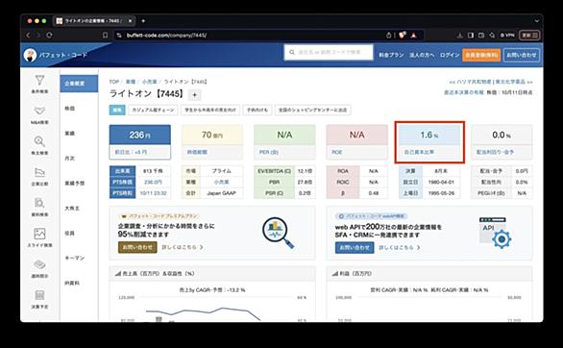Open the VPN button in toolbar
563x348 pixels.
[x=507, y=36]
